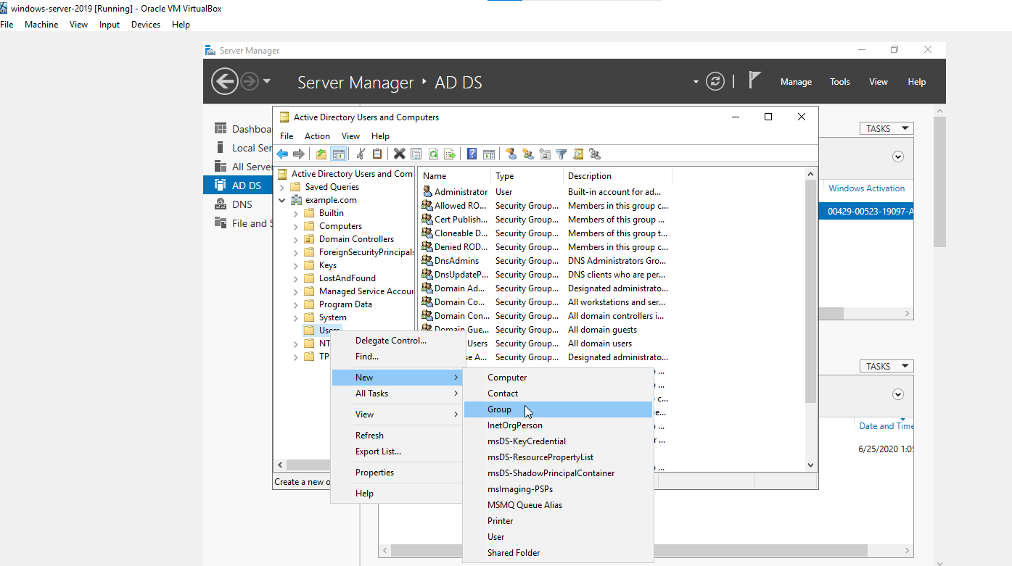Select ForeignSecurityPrincipals in the tree
Image resolution: width=1012 pixels, height=566 pixels.
tap(358, 252)
